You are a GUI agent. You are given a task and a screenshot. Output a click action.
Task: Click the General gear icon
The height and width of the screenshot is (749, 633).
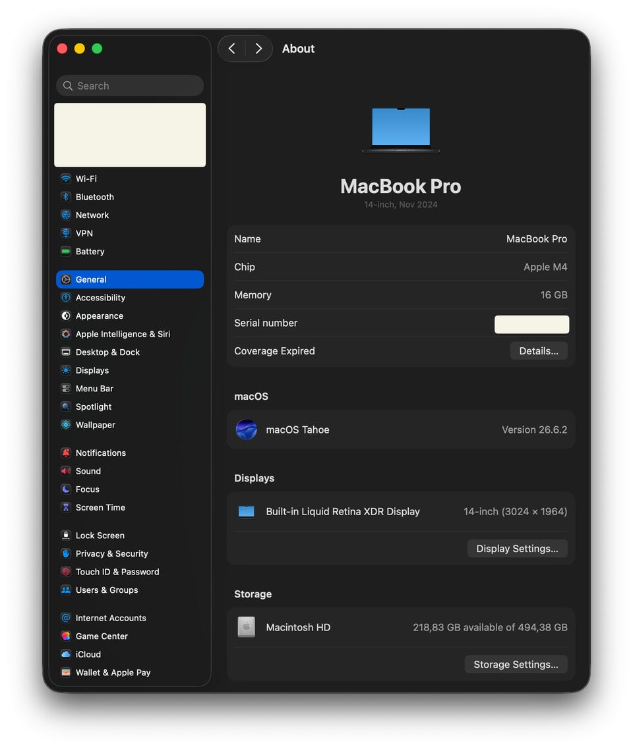point(66,279)
